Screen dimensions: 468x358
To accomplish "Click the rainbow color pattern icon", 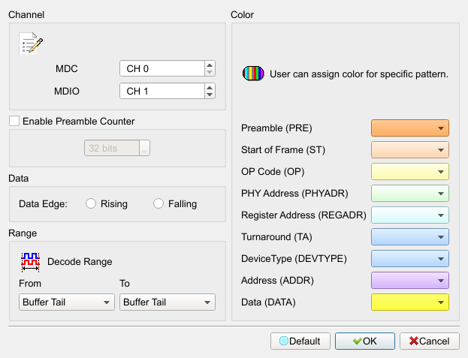I will 253,74.
